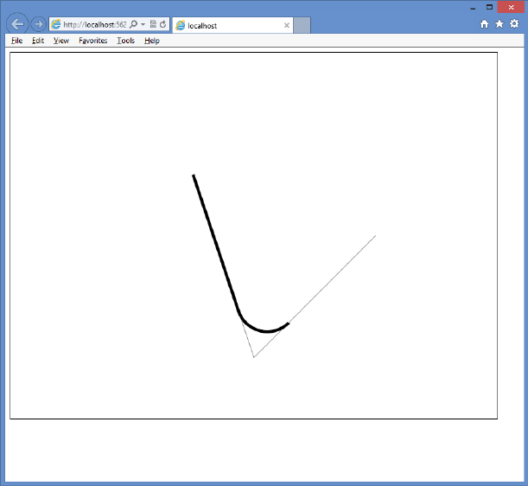Go to the Home page icon
528x486 pixels.
pyautogui.click(x=485, y=24)
